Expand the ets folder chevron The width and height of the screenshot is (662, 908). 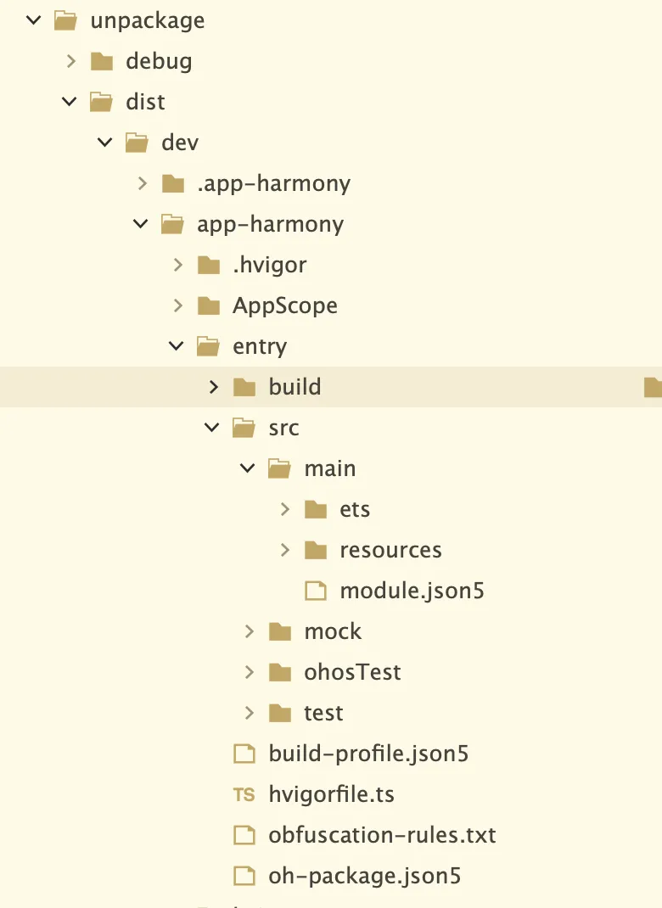[x=285, y=509]
